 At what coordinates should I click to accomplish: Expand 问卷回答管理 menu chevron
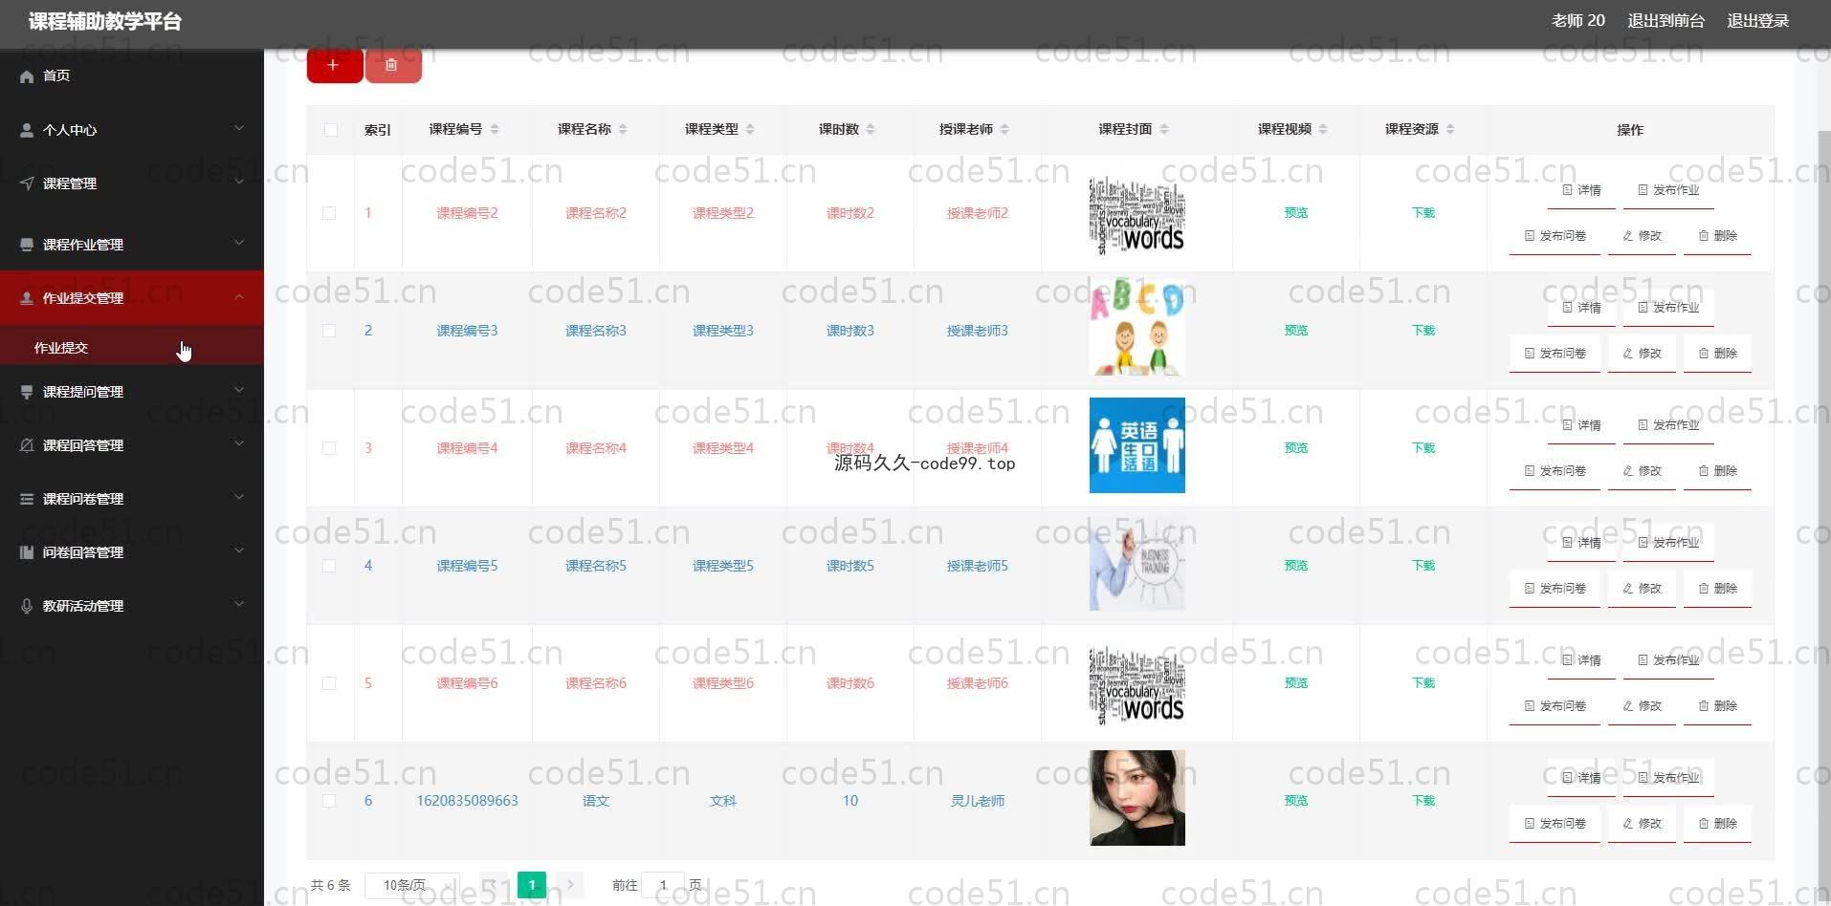pyautogui.click(x=239, y=550)
